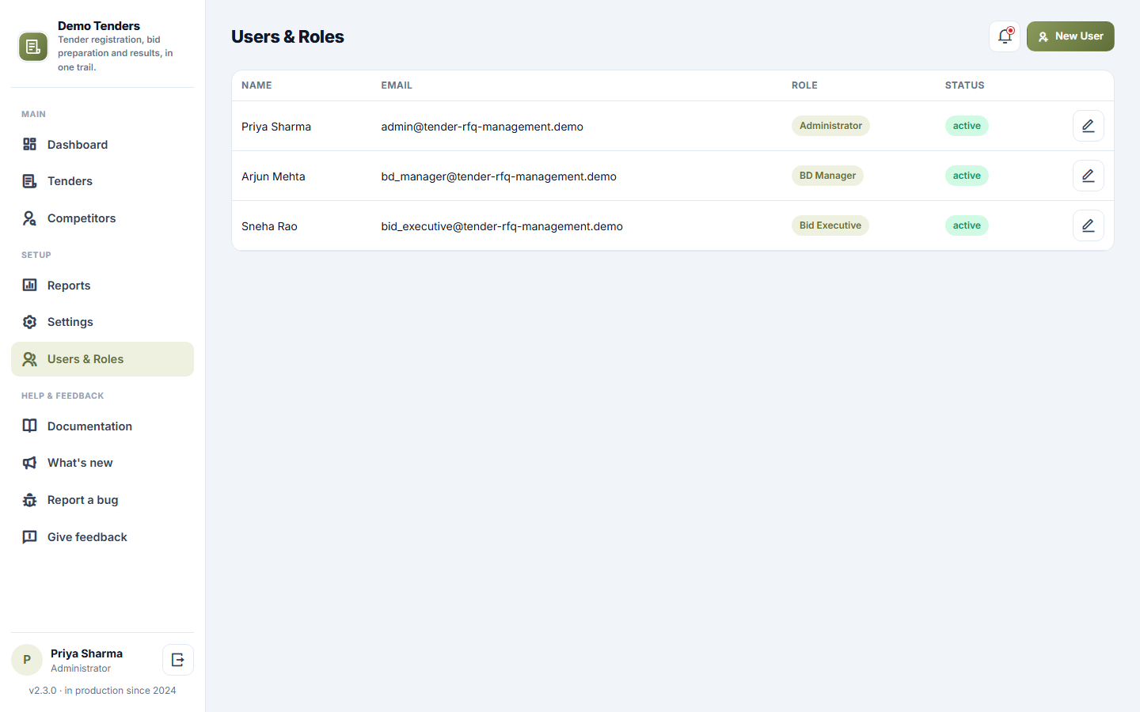The image size is (1140, 712).
Task: Click the BD Manager role badge
Action: pos(827,176)
